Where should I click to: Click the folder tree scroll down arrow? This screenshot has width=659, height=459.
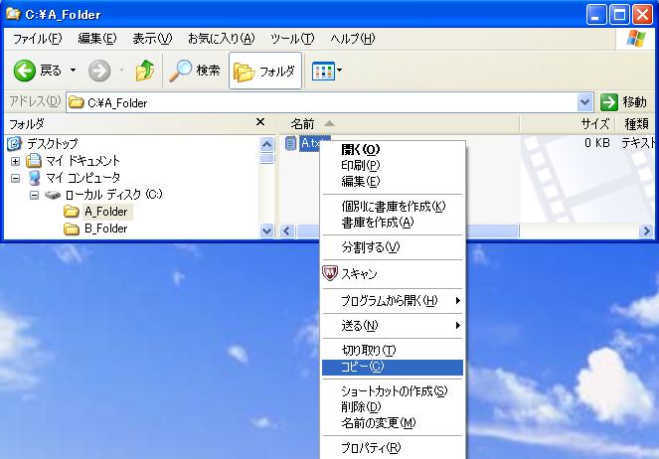[x=266, y=230]
